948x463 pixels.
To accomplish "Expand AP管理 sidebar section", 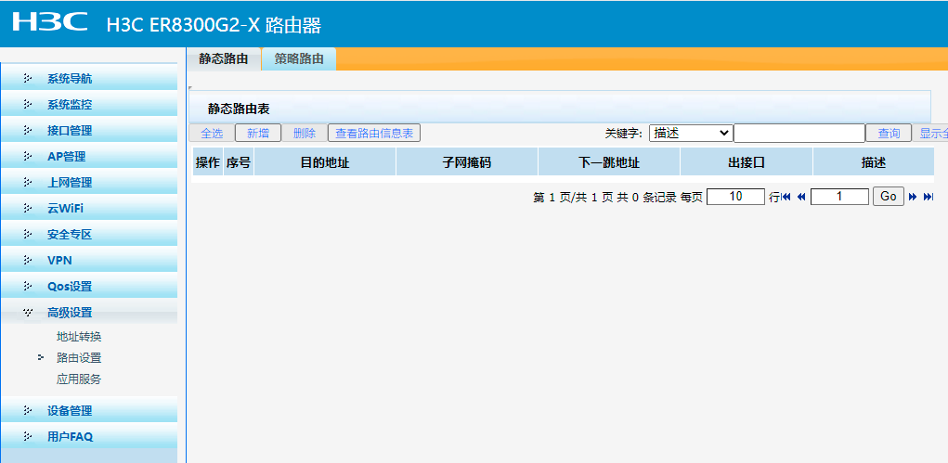I will [x=89, y=157].
